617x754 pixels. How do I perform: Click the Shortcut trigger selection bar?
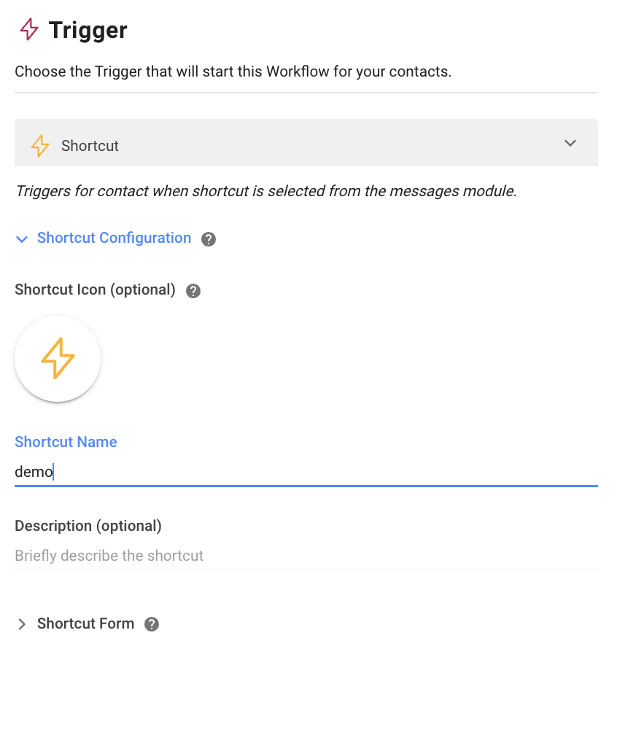click(x=306, y=144)
